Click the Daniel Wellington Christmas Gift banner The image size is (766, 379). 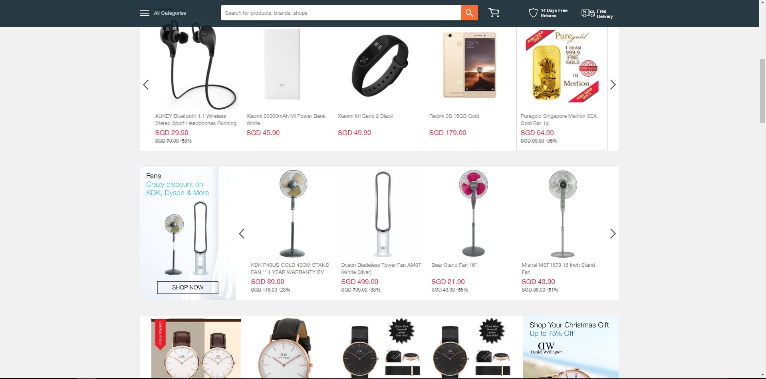[571, 347]
